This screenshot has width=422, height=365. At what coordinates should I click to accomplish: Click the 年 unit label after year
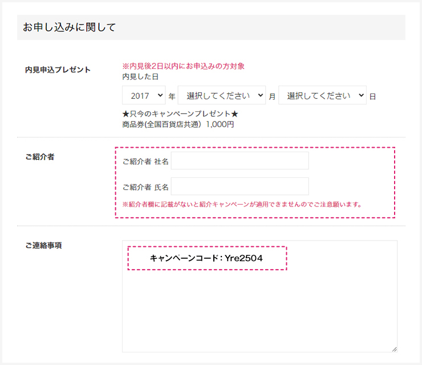coord(172,96)
